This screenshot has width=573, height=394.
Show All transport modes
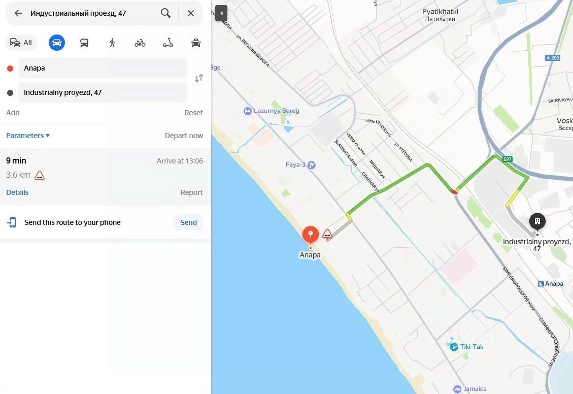tap(21, 43)
